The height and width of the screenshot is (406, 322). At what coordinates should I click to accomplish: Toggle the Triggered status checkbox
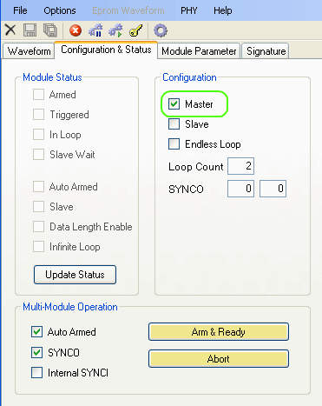click(x=38, y=115)
